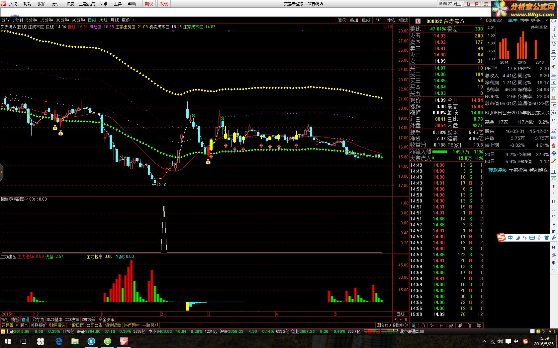Image resolution: width=558 pixels, height=348 pixels.
Task: Launch Microsoft Edge from the taskbar
Action: click(x=59, y=341)
